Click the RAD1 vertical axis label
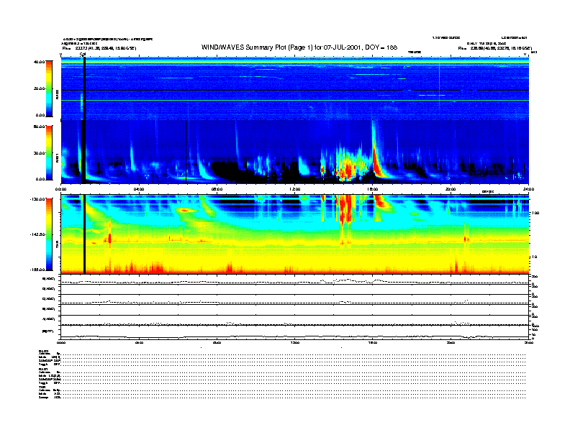 pos(58,158)
